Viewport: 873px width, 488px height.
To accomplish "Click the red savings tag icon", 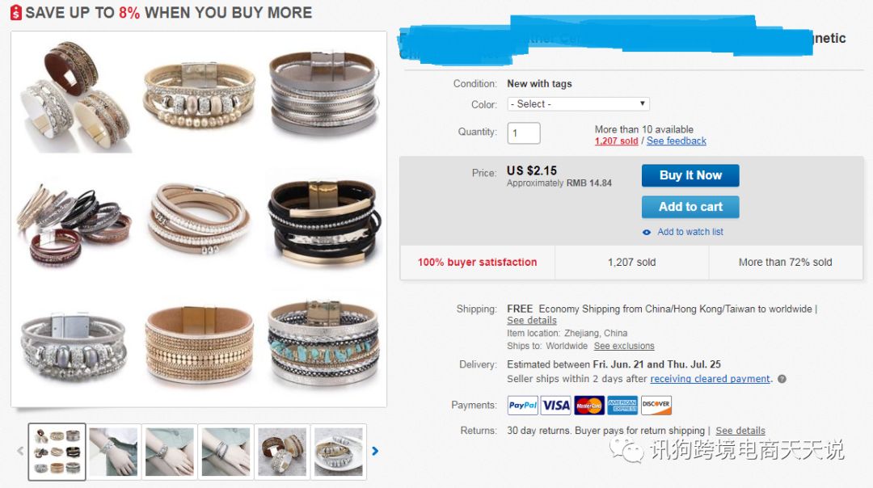I will [x=16, y=12].
